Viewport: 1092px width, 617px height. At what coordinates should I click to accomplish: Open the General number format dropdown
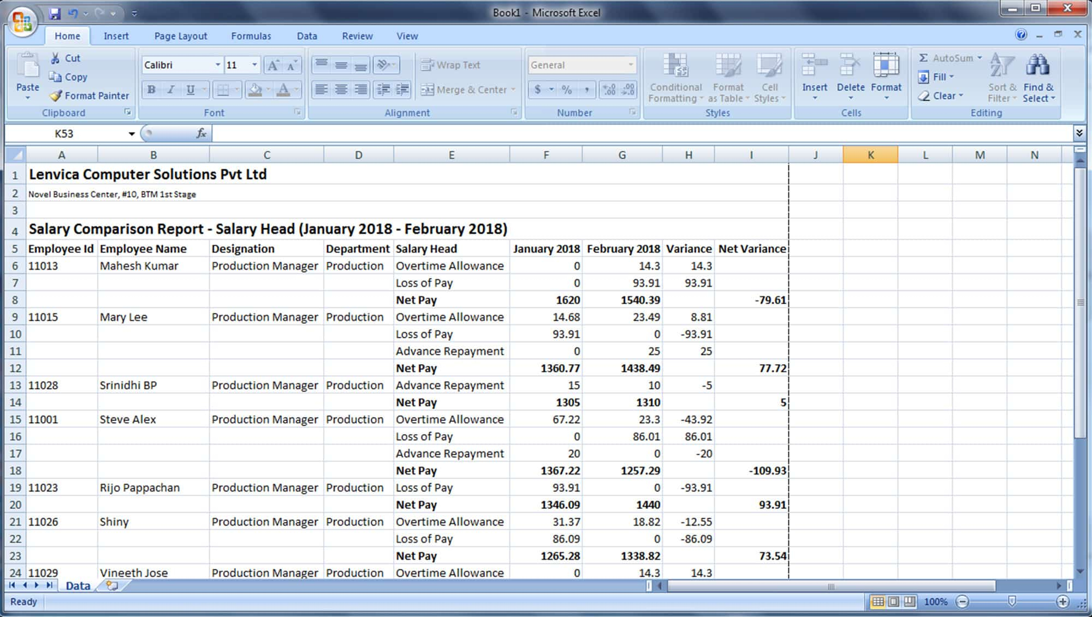[x=630, y=64]
